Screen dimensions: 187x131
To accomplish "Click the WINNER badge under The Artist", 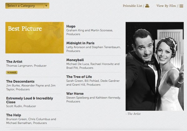I will coord(12,72).
